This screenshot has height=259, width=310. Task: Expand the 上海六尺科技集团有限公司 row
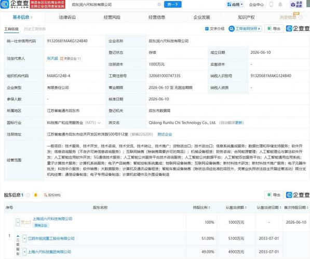[x=24, y=252]
